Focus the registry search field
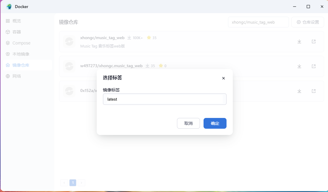This screenshot has height=192, width=328. 258,22
